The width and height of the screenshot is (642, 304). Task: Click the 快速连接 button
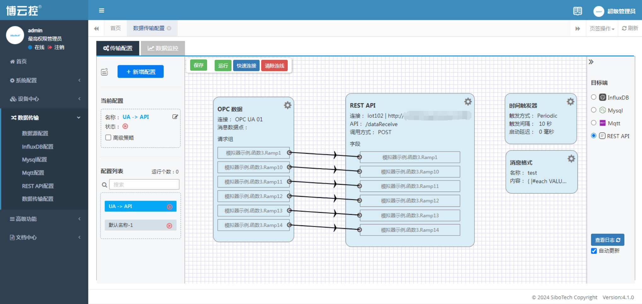[246, 66]
